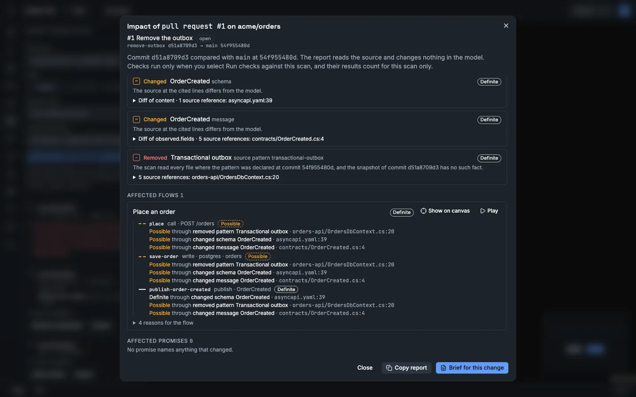Click Definite badge on OrderCreated message card
This screenshot has height=397, width=636.
click(x=489, y=120)
